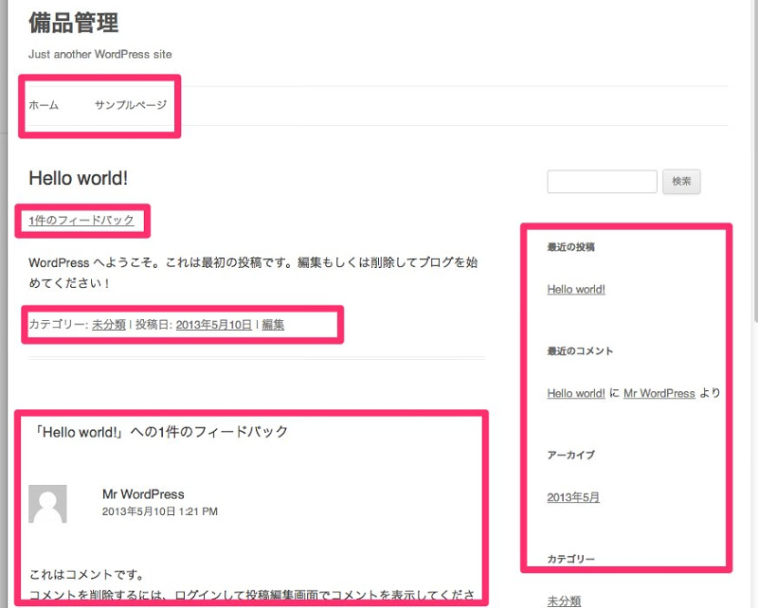The image size is (758, 608).
Task: Focus the sidebar search input field
Action: tap(602, 182)
